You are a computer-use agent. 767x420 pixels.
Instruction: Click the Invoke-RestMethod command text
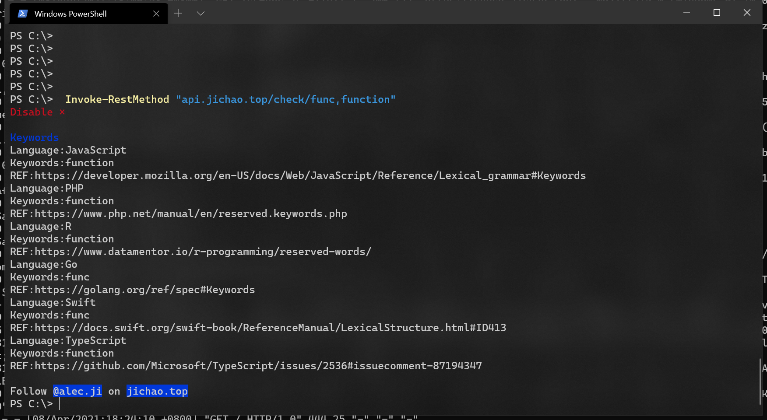[117, 99]
